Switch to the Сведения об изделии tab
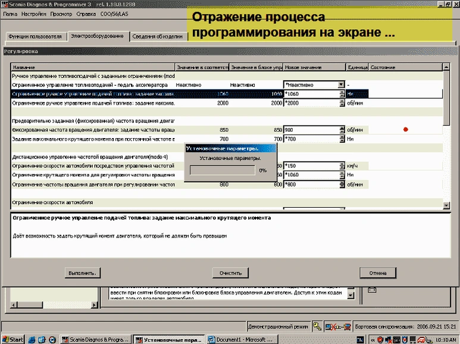This screenshot has width=460, height=344. (157, 36)
